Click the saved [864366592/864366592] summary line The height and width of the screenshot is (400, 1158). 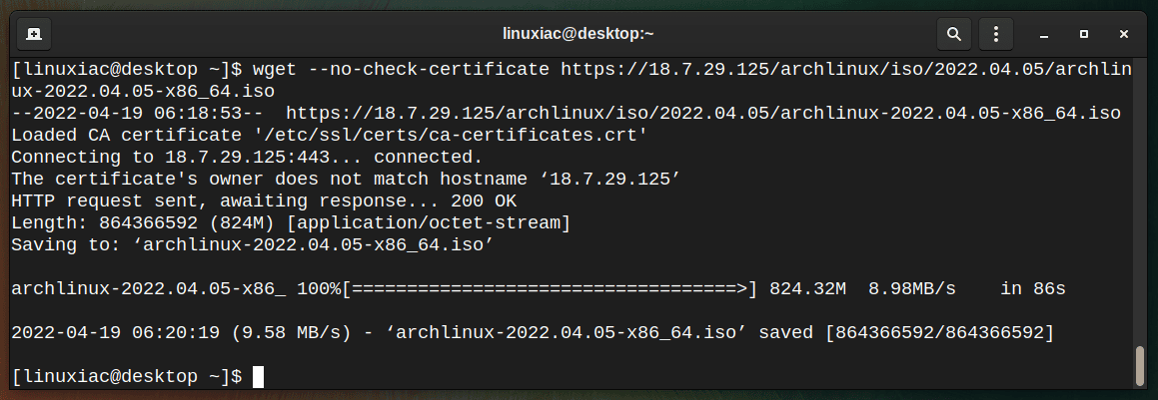coord(533,333)
